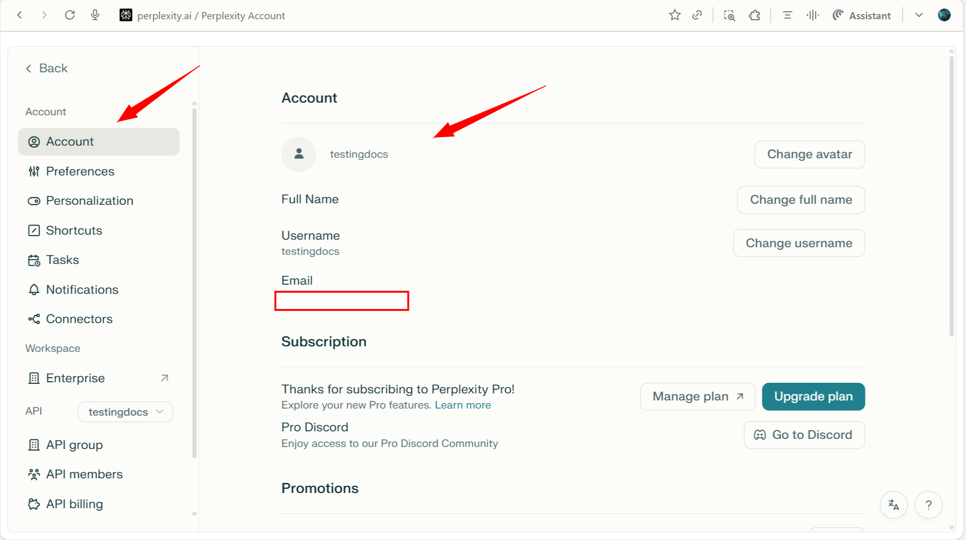Click the main page vertical scrollbar
966x540 pixels.
(x=951, y=196)
